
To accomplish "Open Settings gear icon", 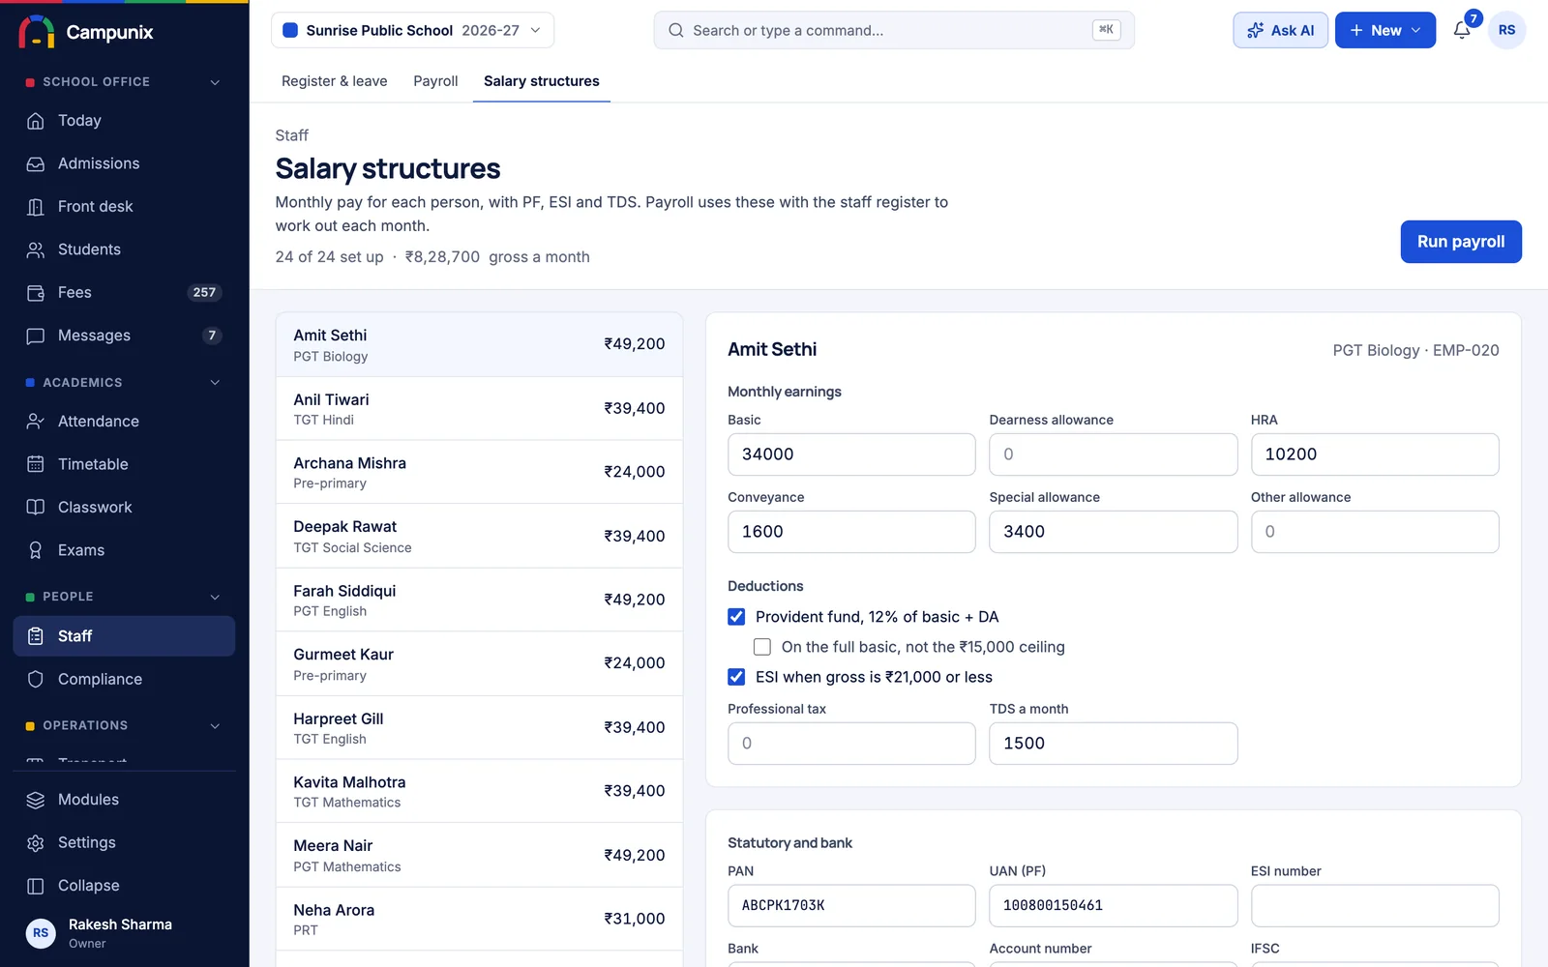I will pyautogui.click(x=36, y=843).
